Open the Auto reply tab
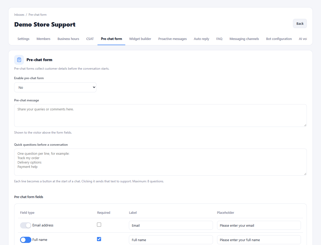This screenshot has height=245, width=321. pos(201,39)
